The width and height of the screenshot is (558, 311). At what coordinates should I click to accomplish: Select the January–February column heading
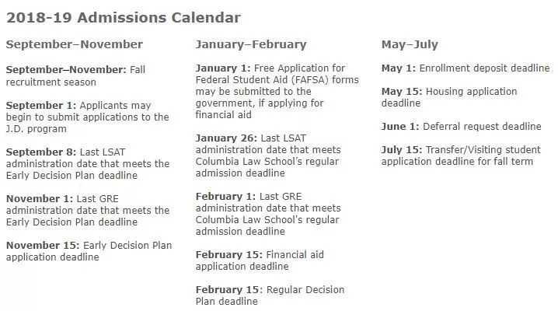click(251, 44)
